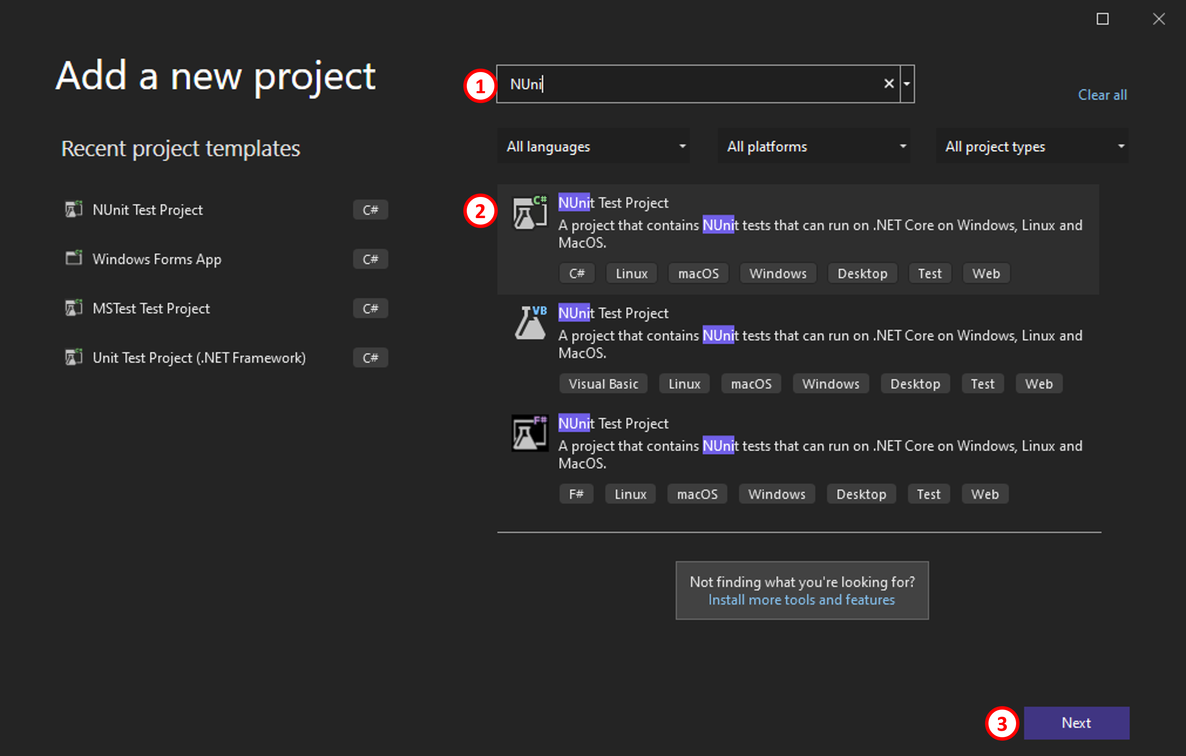Click the Next button

[x=1077, y=723]
